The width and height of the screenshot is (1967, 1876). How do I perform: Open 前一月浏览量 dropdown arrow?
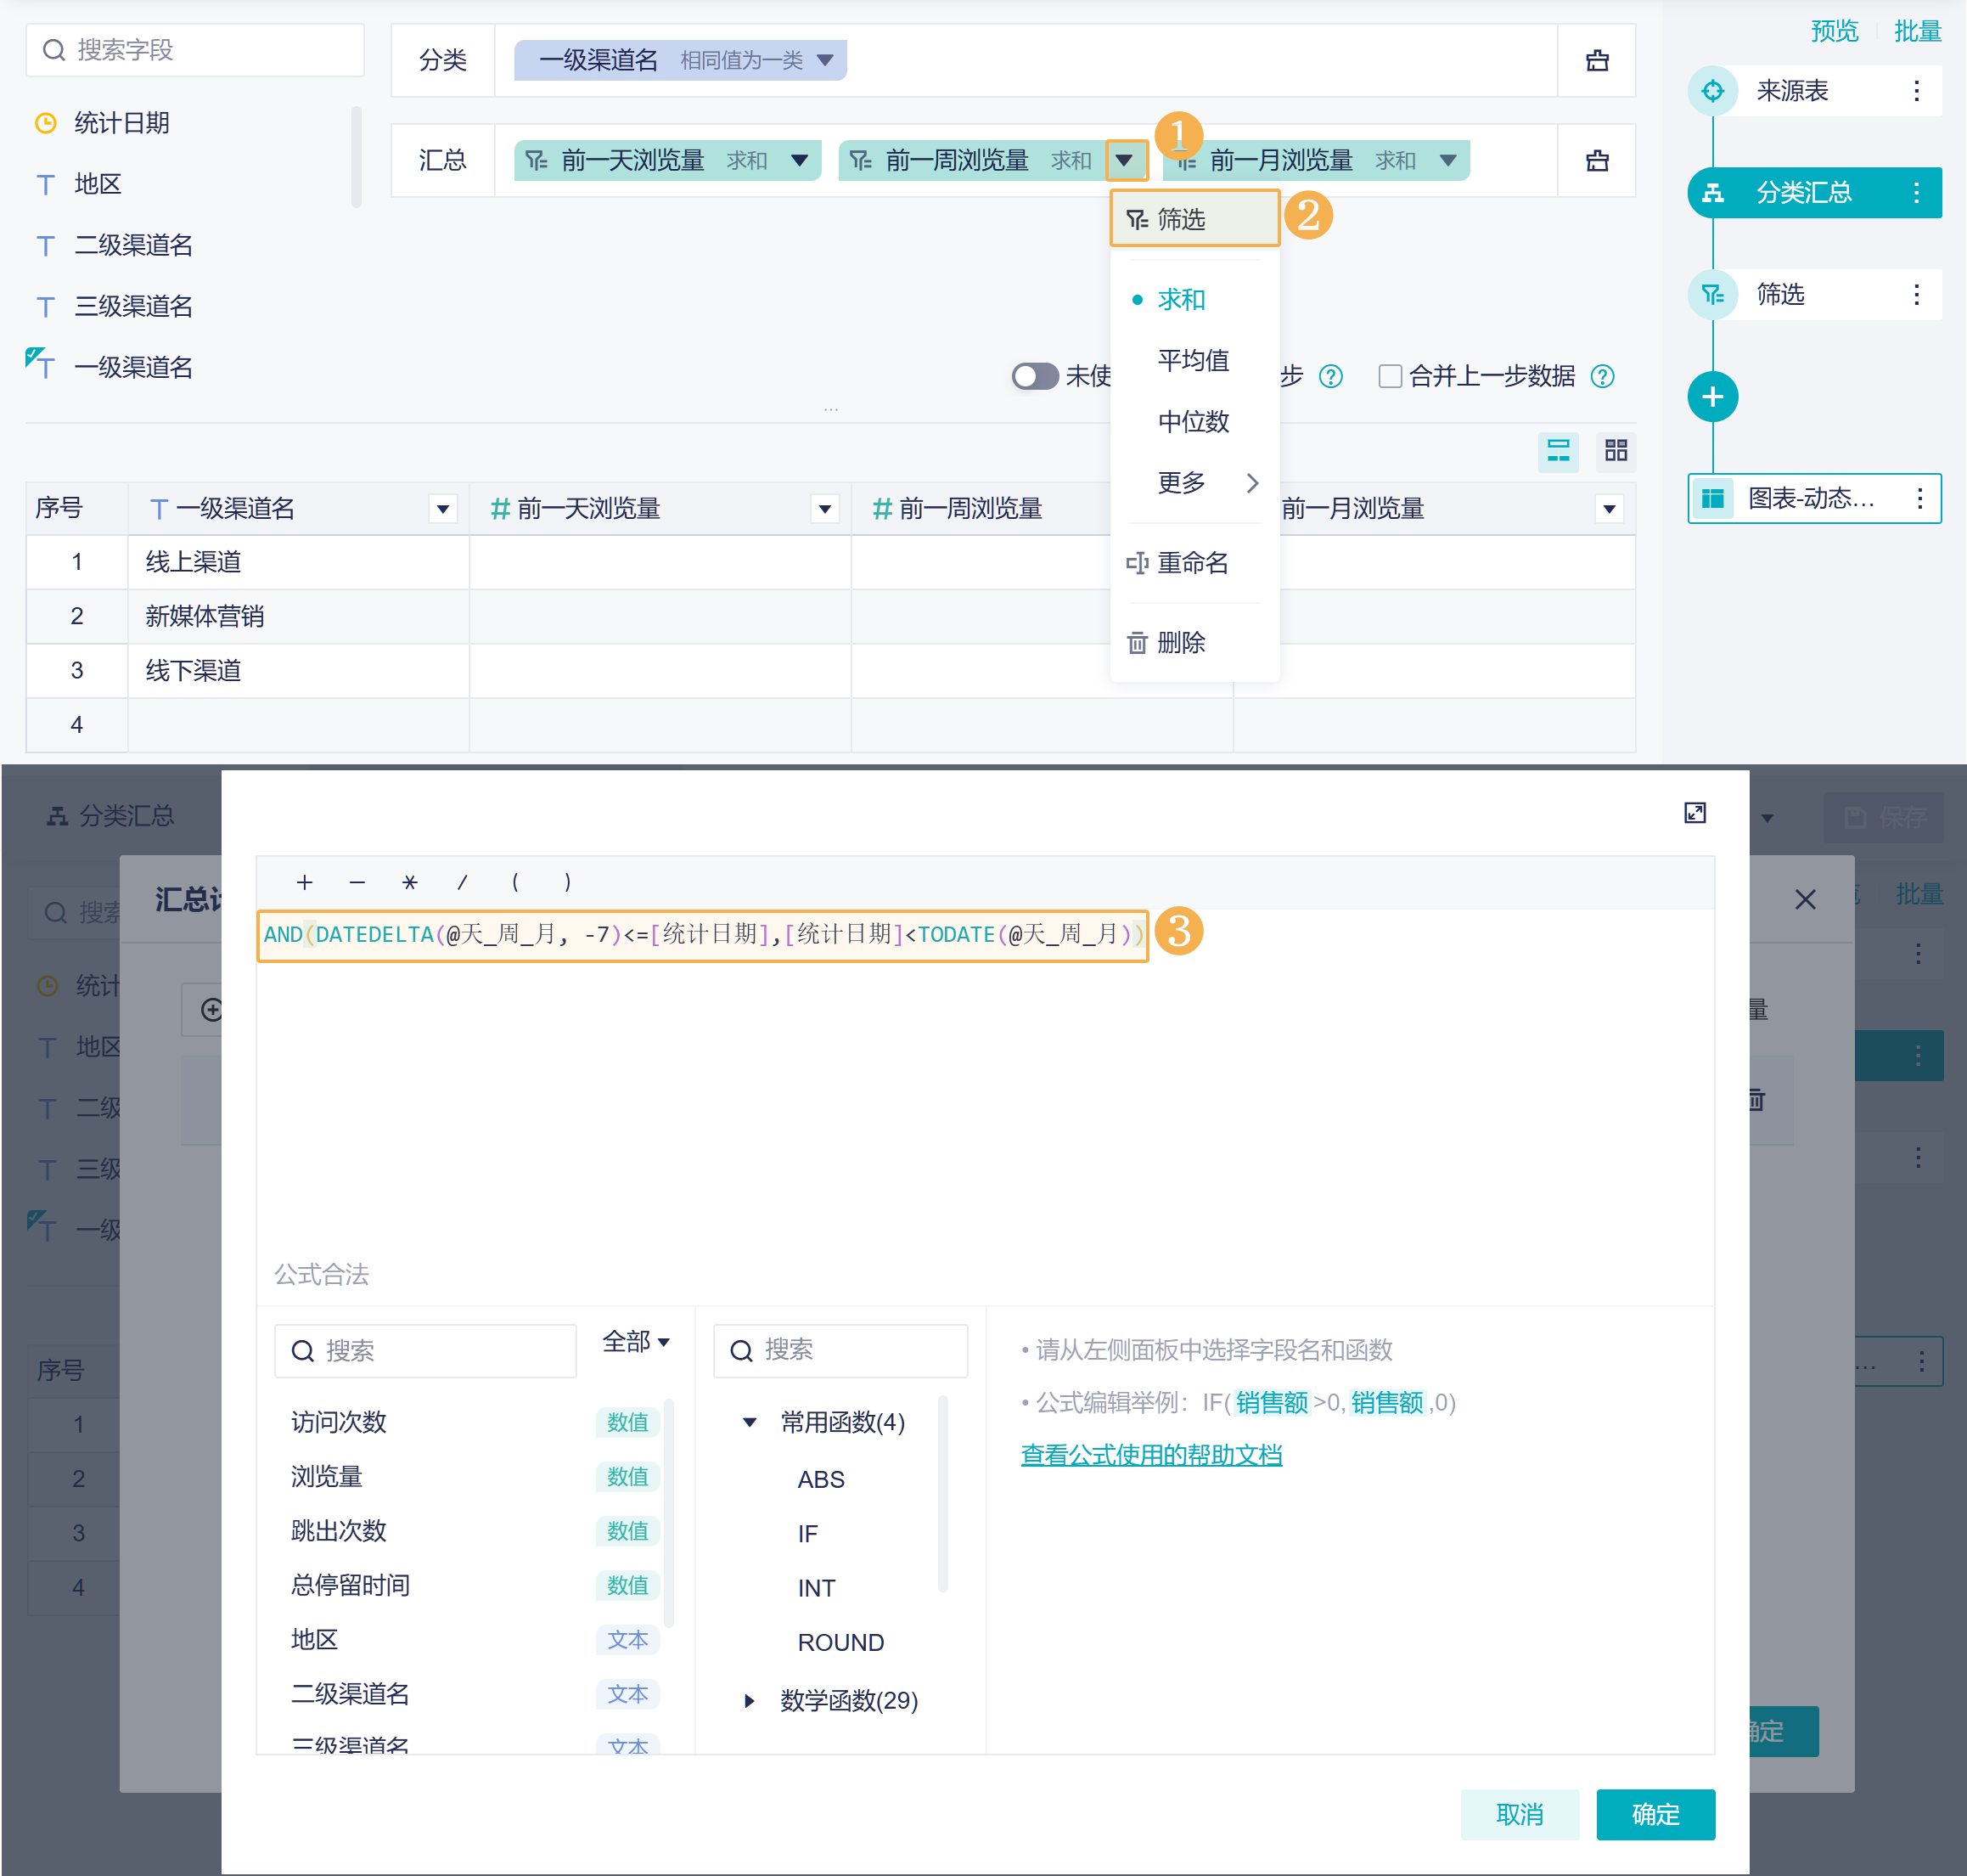tap(1447, 161)
